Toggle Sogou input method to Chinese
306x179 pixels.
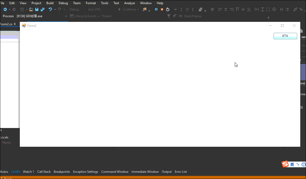[x=292, y=164]
